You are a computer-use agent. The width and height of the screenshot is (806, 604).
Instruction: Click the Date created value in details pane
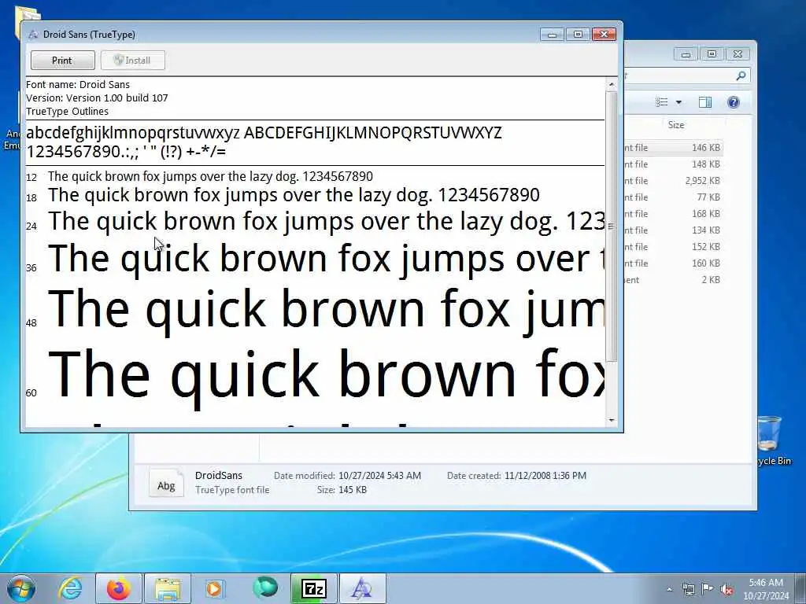545,476
